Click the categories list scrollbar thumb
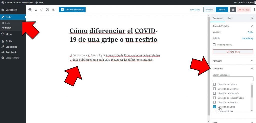This screenshot has width=256, height=123. (x=252, y=91)
